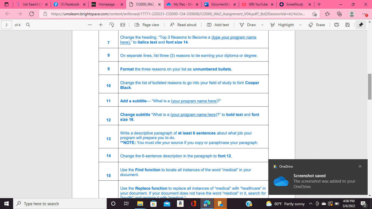Image resolution: width=372 pixels, height=209 pixels.
Task: Switch to the SweetStudy tab
Action: (x=295, y=4)
